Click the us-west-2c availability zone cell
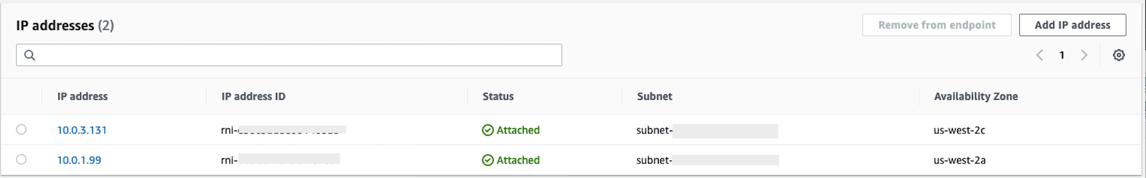Image resolution: width=1146 pixels, height=178 pixels. pyautogui.click(x=959, y=130)
